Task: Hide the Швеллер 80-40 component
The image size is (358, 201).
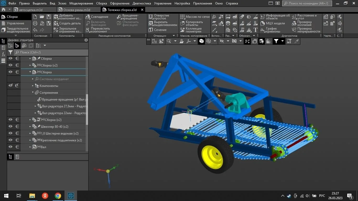Action: [10, 126]
